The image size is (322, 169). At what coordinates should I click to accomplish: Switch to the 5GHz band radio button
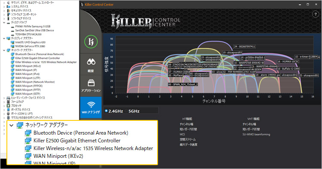[x=126, y=111]
